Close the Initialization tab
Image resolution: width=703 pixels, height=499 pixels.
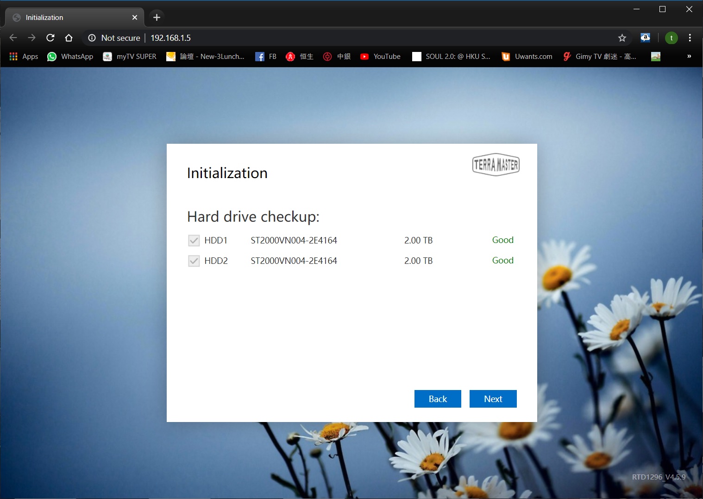pyautogui.click(x=135, y=18)
